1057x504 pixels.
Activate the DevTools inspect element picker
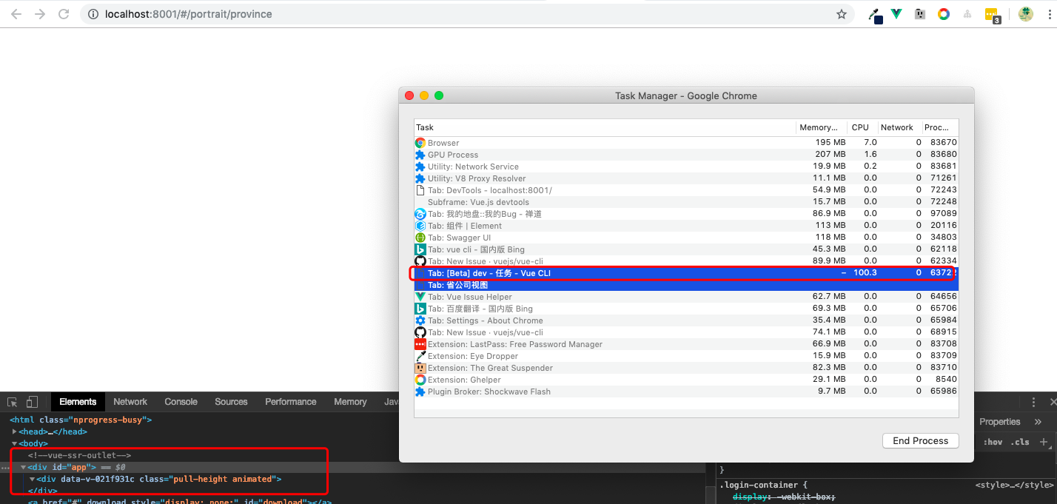(x=13, y=402)
